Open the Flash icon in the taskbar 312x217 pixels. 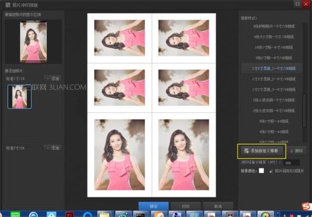[x=69, y=213]
